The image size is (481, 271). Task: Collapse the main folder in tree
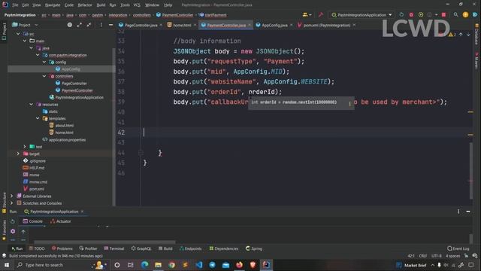[25, 41]
